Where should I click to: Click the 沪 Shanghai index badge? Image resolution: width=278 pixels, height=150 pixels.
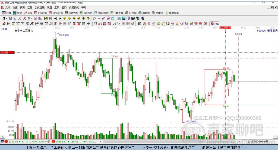tap(6, 142)
